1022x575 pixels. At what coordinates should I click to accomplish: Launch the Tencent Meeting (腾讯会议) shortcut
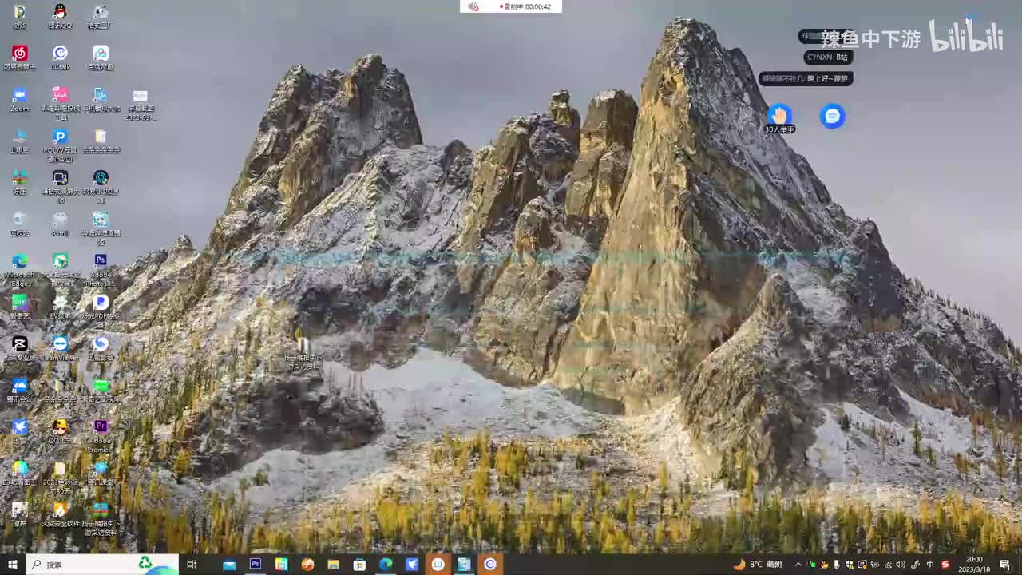click(20, 390)
